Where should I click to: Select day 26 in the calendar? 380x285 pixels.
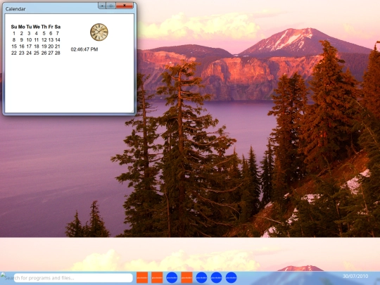click(x=44, y=53)
